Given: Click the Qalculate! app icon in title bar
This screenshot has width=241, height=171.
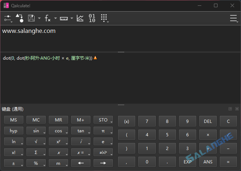Looking at the screenshot, I should (6, 5).
